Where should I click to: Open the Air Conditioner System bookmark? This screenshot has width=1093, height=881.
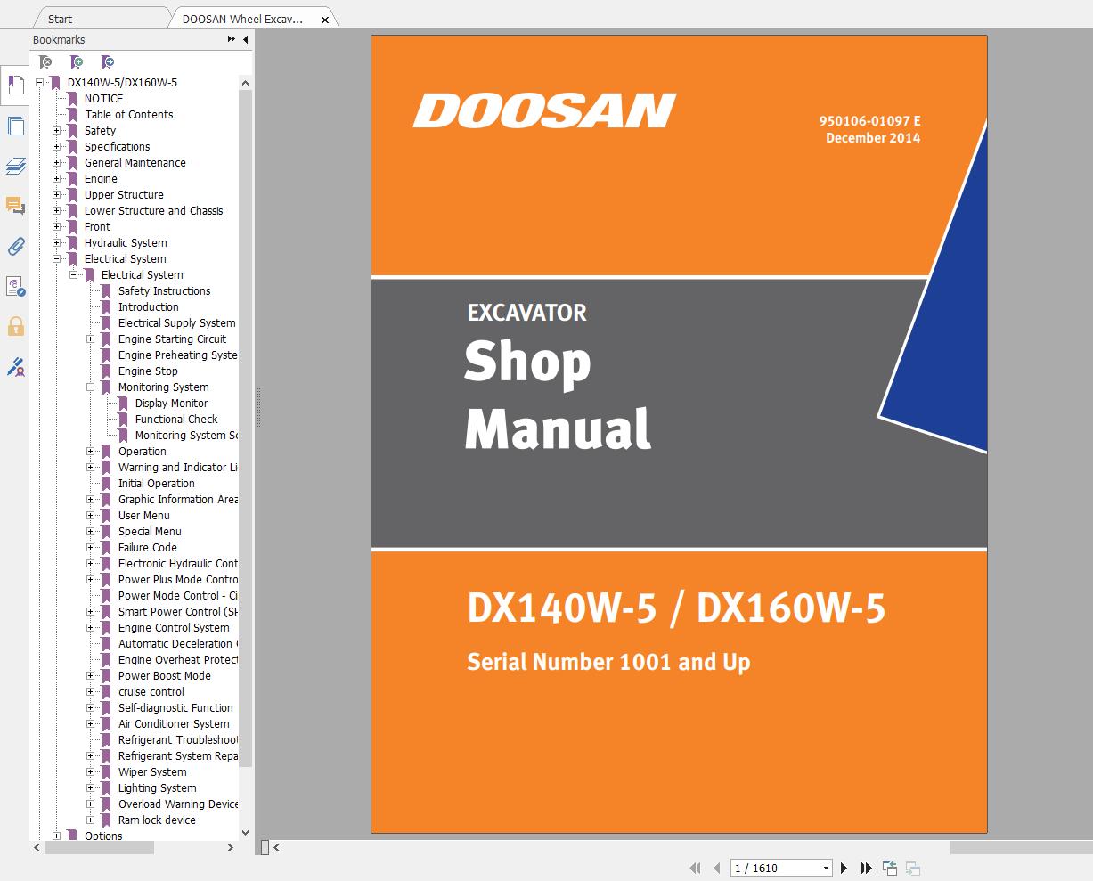point(174,723)
